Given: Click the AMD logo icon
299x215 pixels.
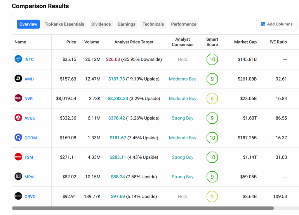Looking at the screenshot, I should tap(18, 79).
